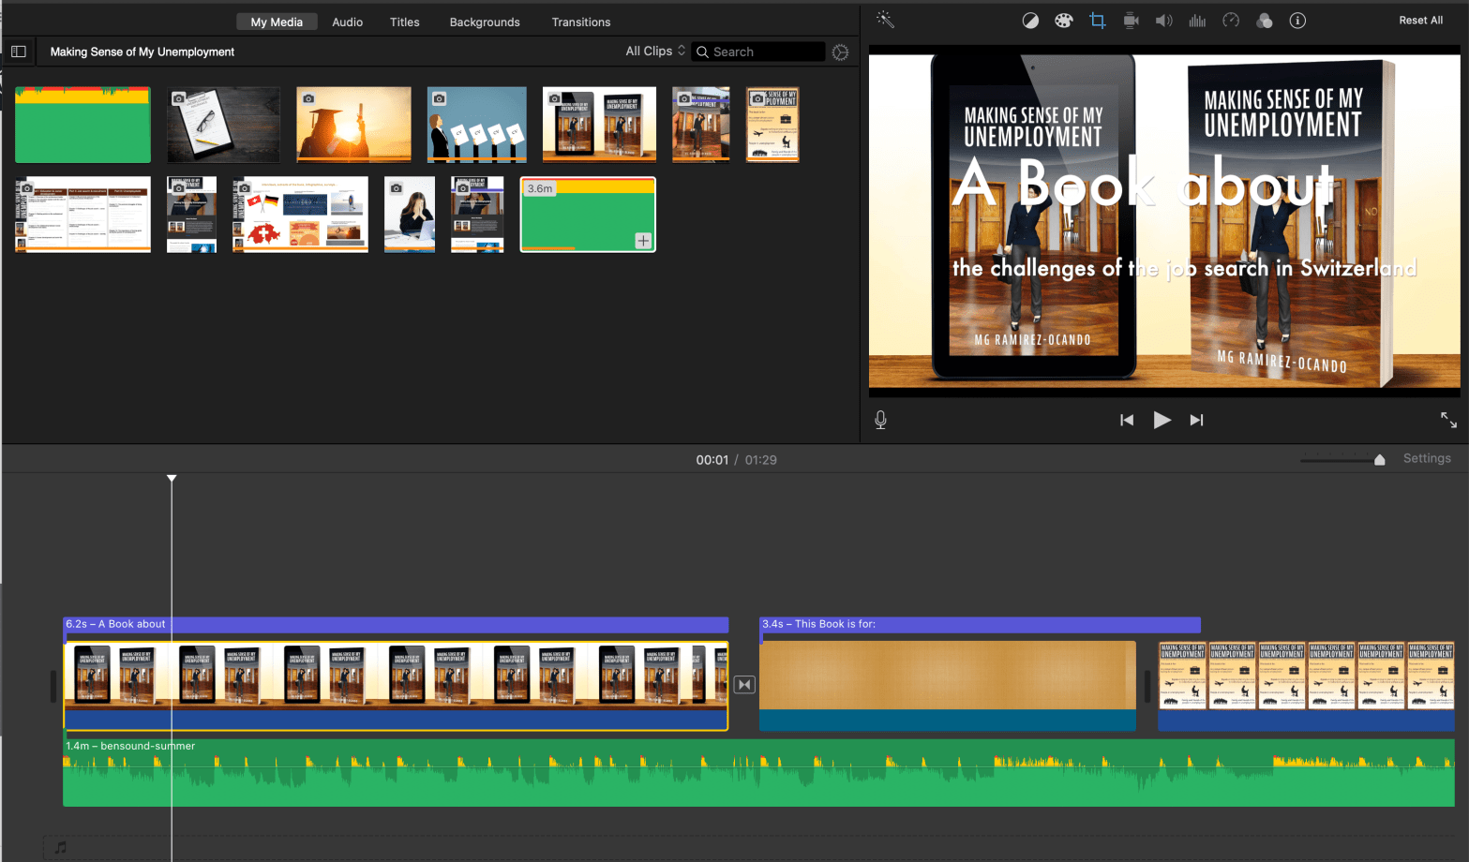Click the magic wand auto-enhance icon
The width and height of the screenshot is (1469, 862).
pyautogui.click(x=885, y=20)
